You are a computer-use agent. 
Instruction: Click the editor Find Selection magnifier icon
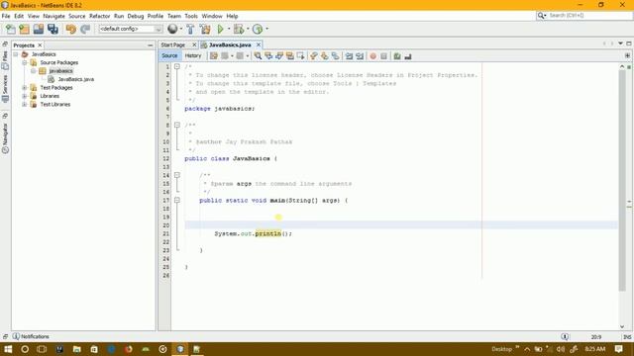(258, 56)
